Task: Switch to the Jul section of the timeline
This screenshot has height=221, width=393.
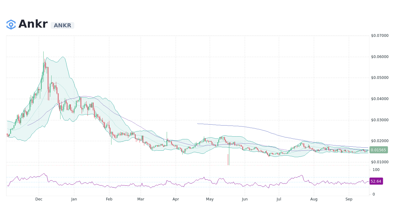Action: (x=278, y=199)
